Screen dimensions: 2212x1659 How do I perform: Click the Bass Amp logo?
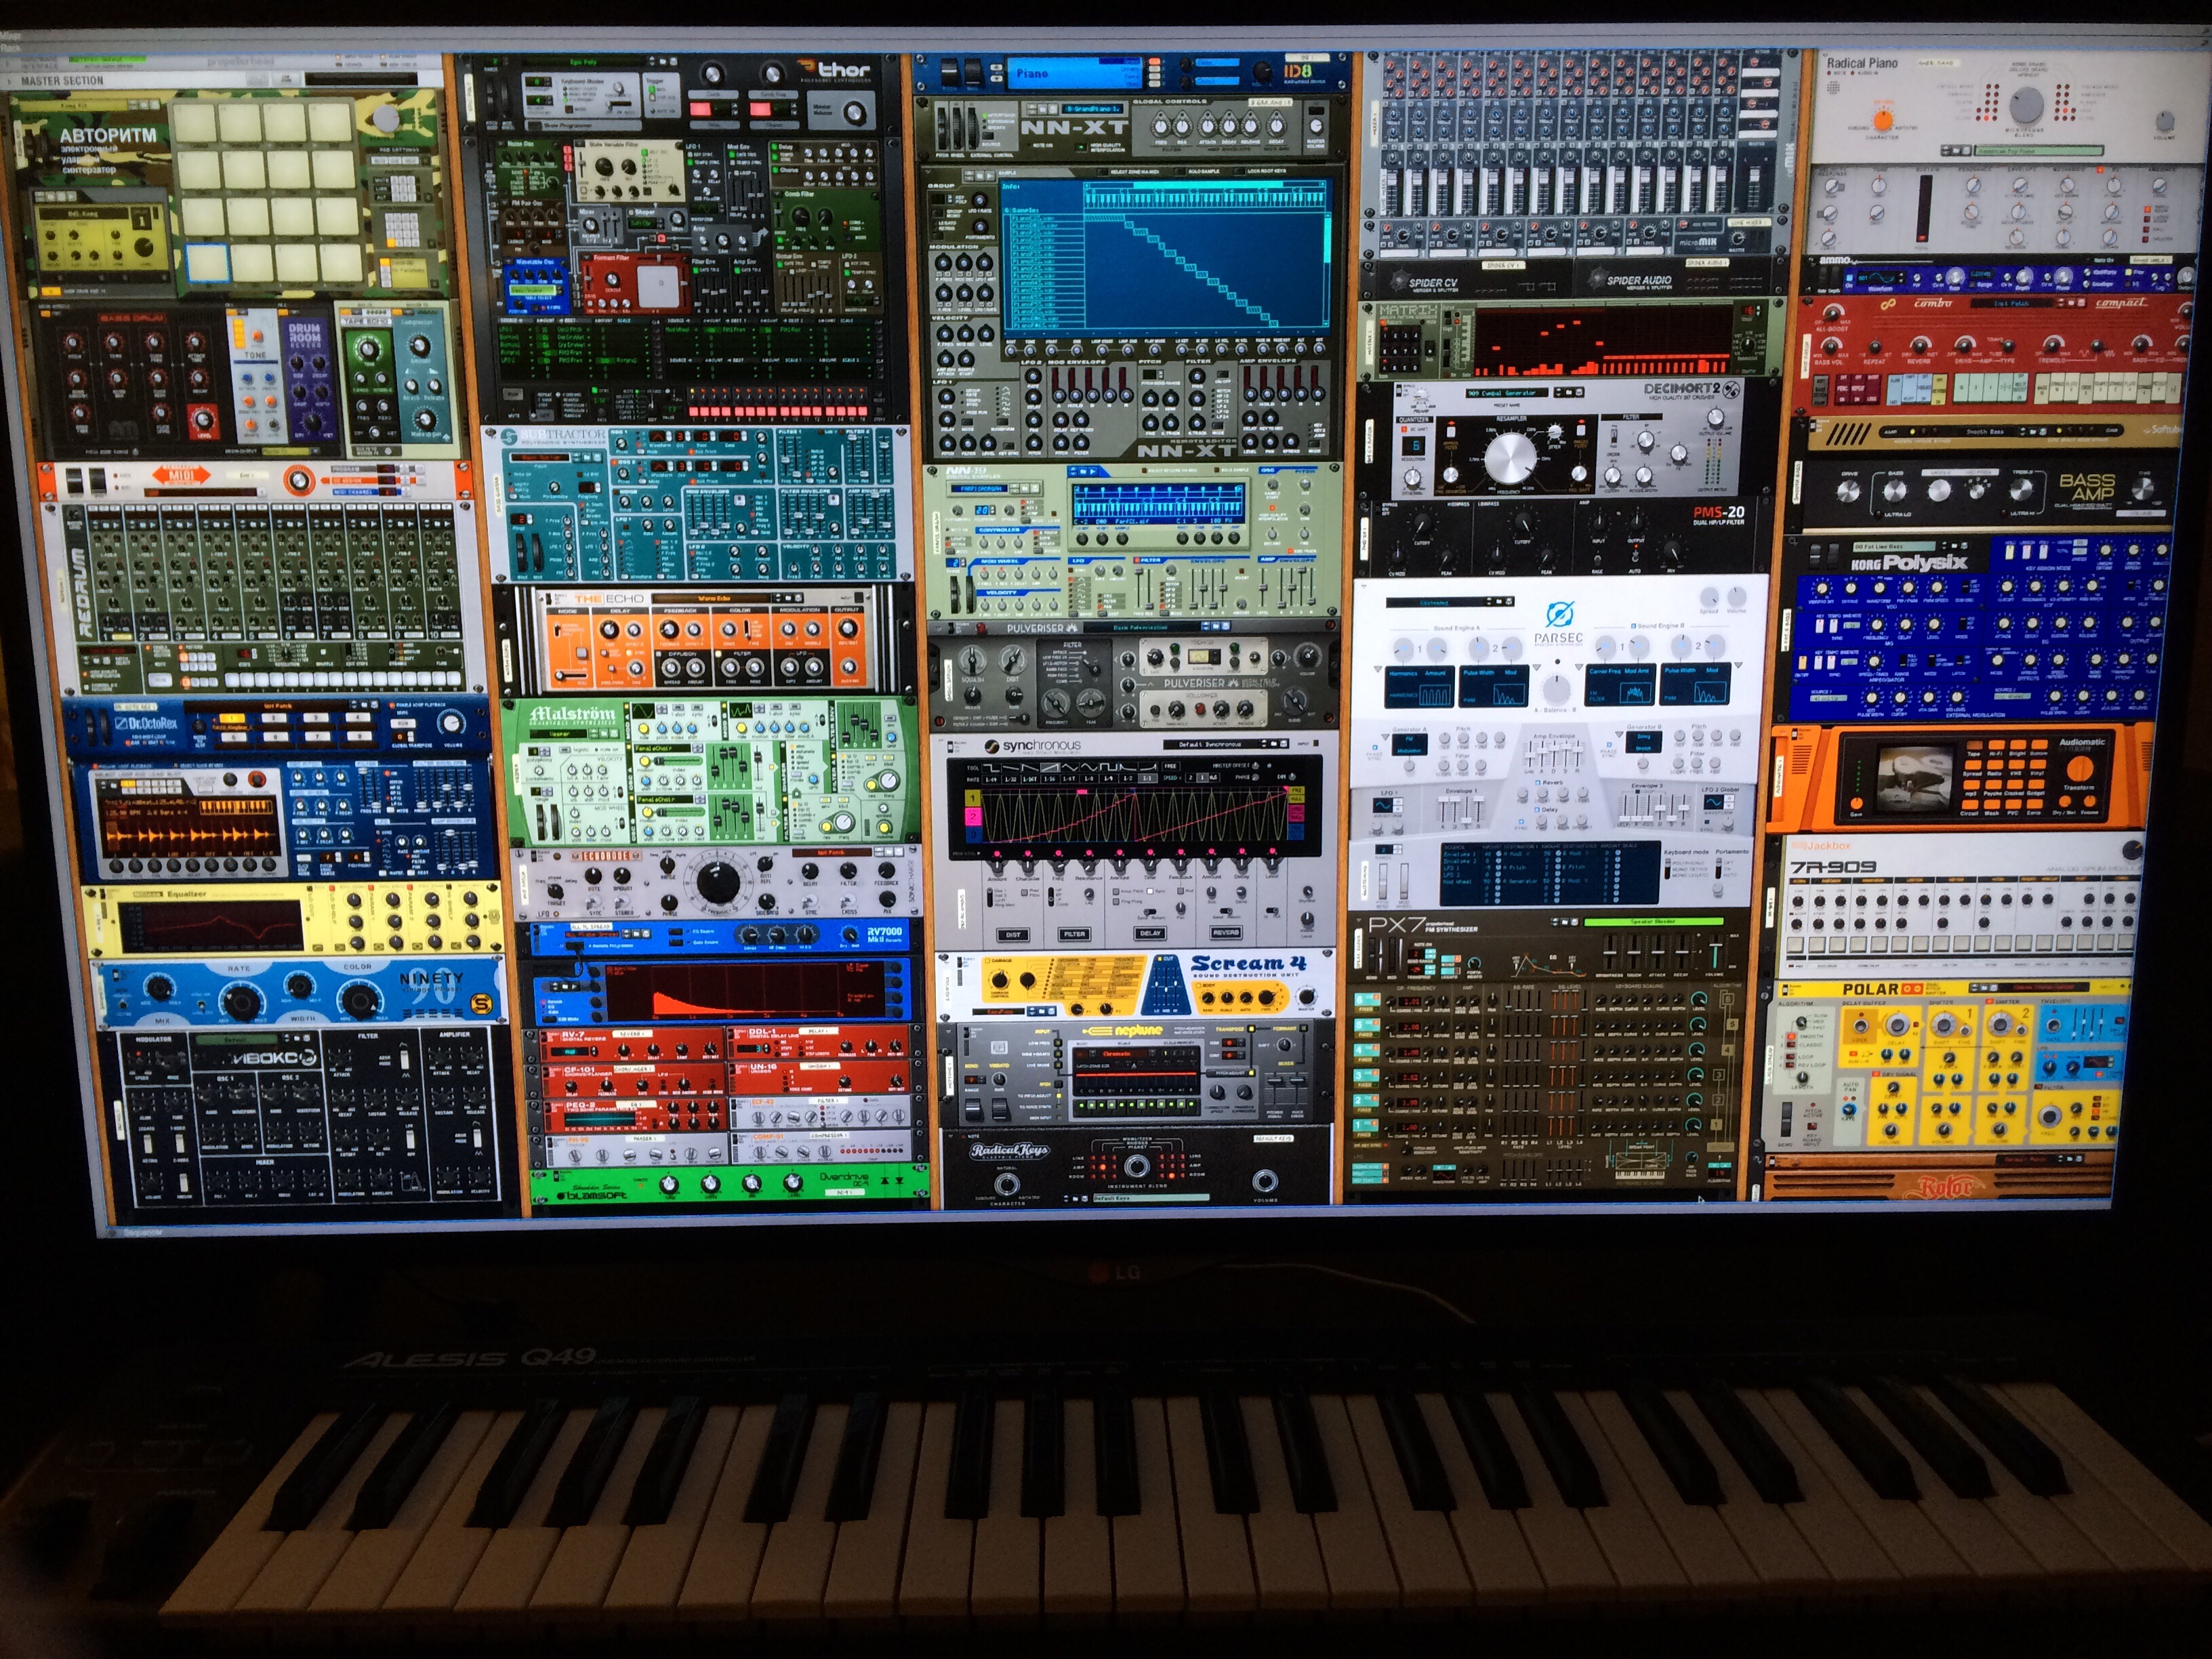(2087, 488)
